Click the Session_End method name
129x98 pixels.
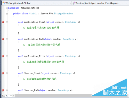coord(31,90)
